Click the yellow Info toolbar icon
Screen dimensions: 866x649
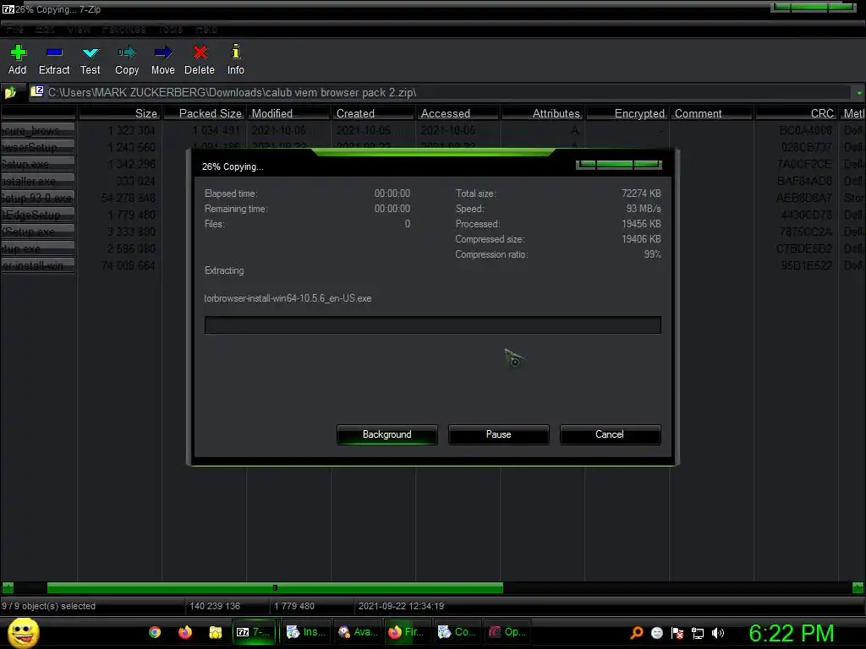click(236, 52)
